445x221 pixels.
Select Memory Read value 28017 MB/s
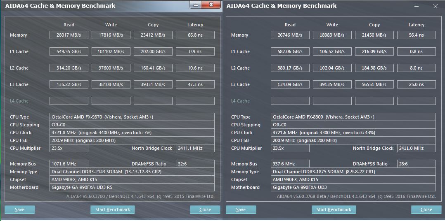(69, 35)
